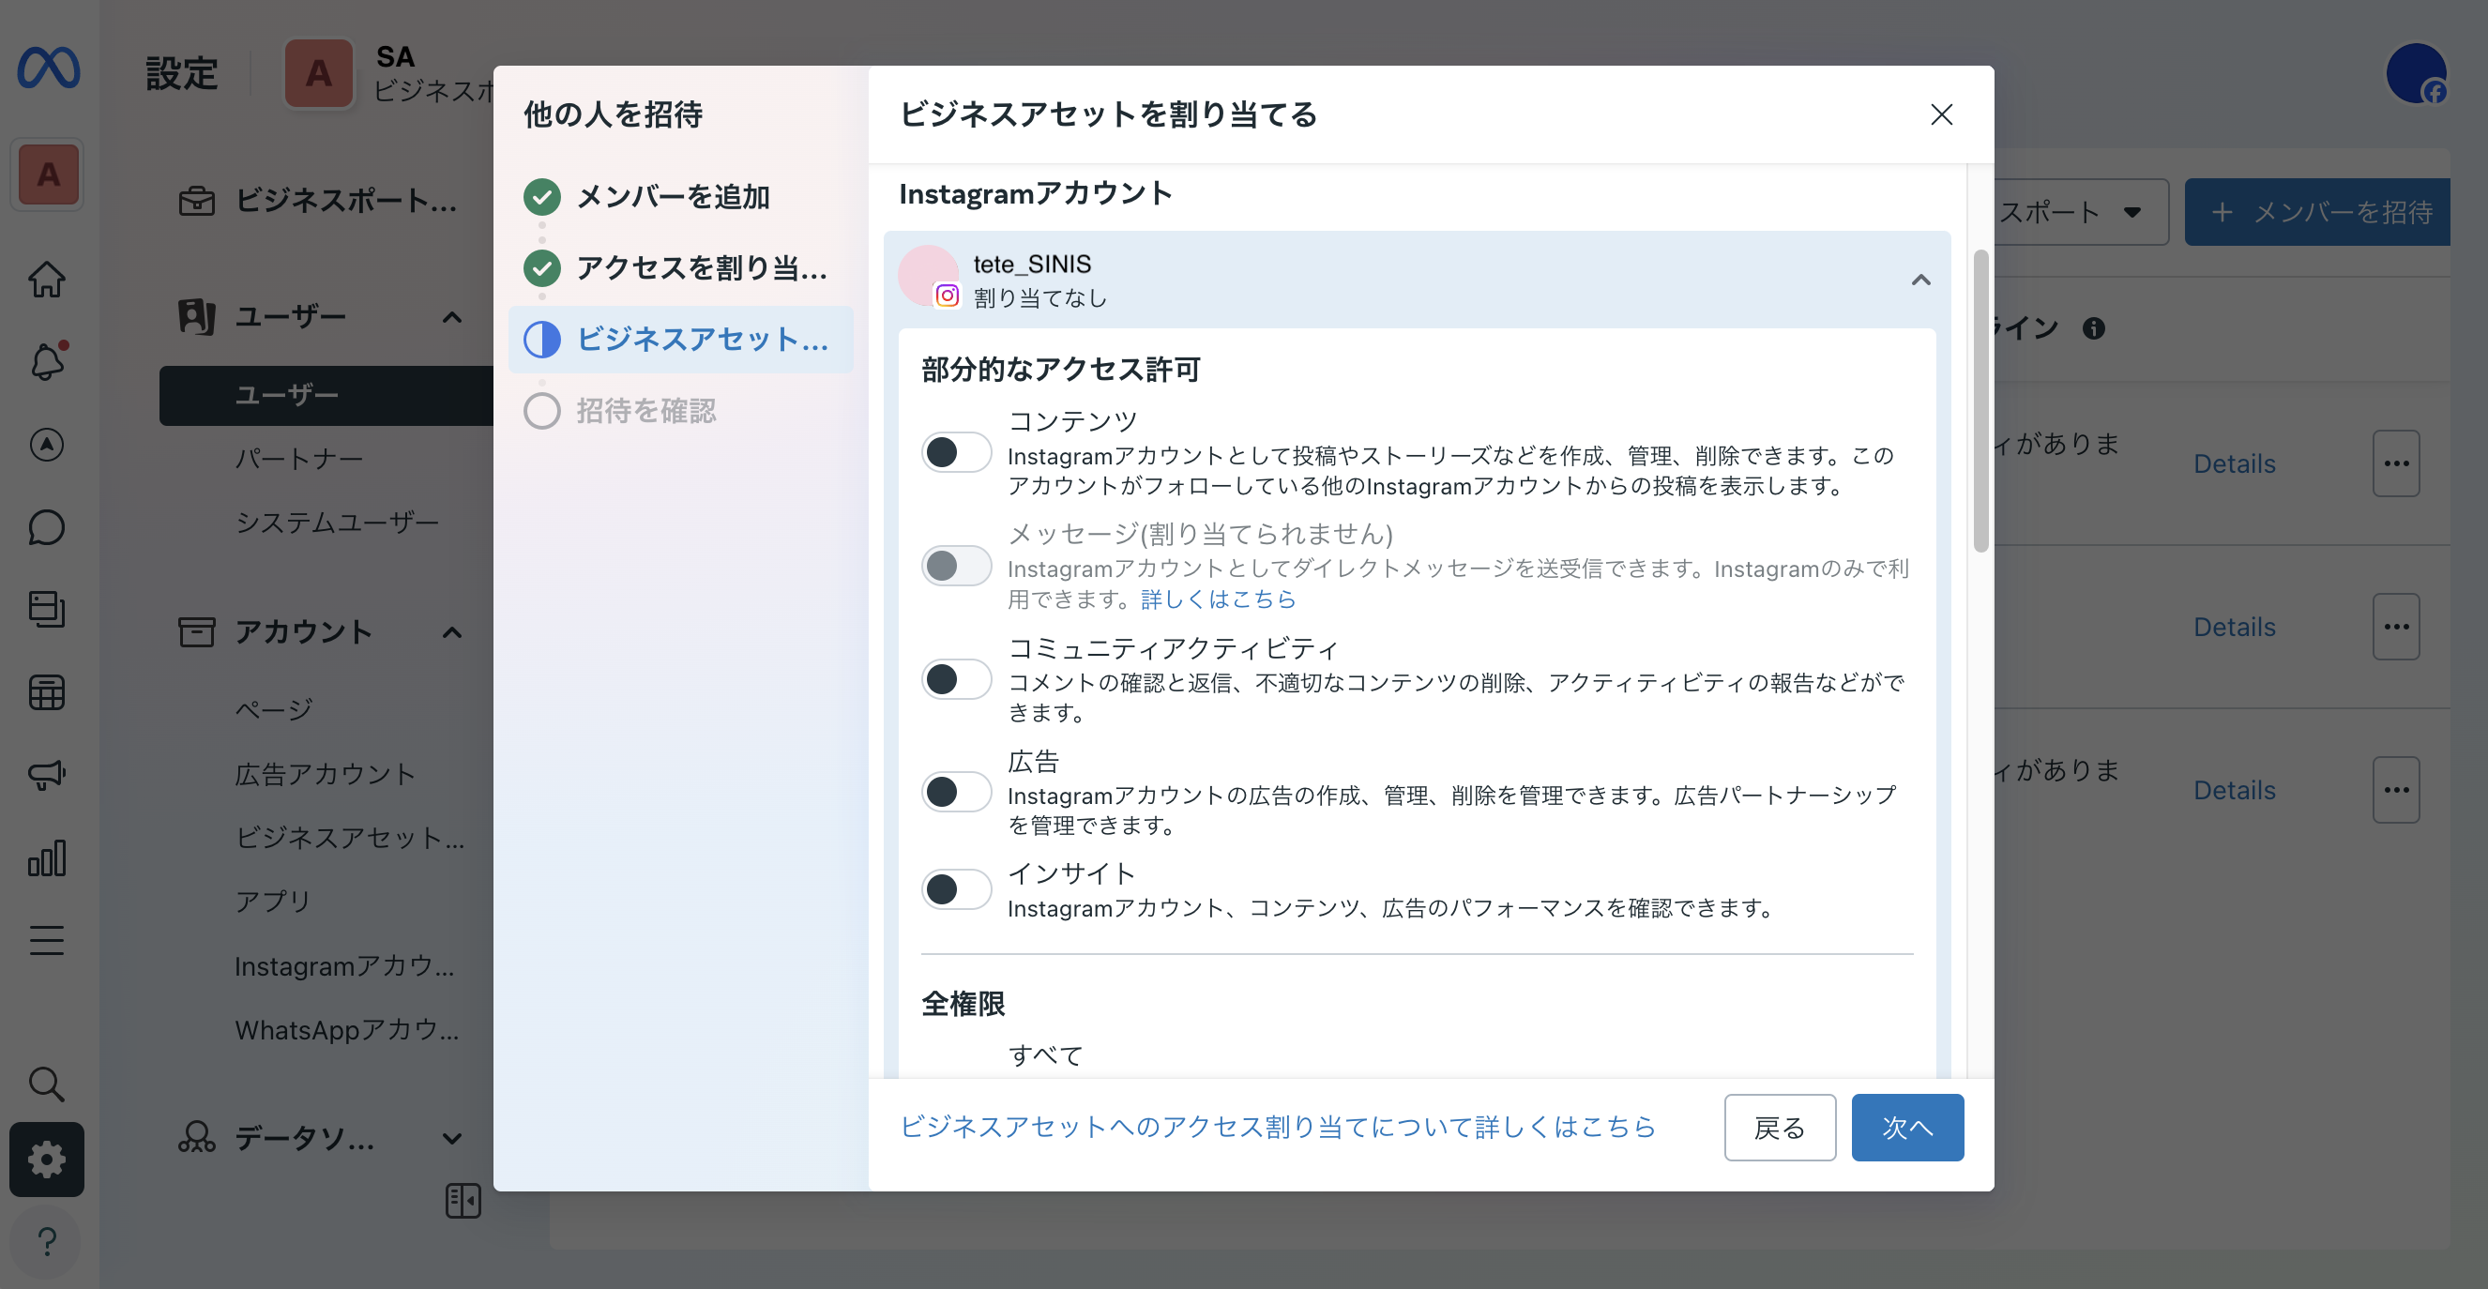Viewport: 2488px width, 1289px height.
Task: Click the Facebook profile avatar
Action: click(x=2417, y=72)
